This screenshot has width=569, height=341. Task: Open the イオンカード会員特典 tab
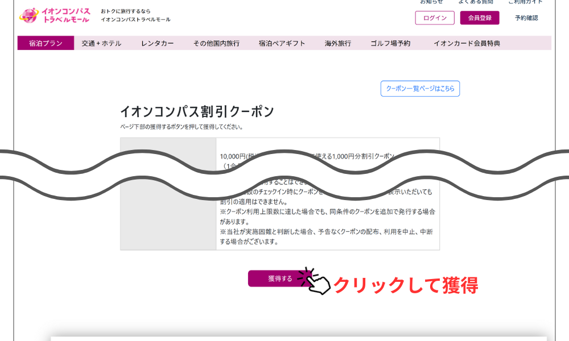[467, 43]
